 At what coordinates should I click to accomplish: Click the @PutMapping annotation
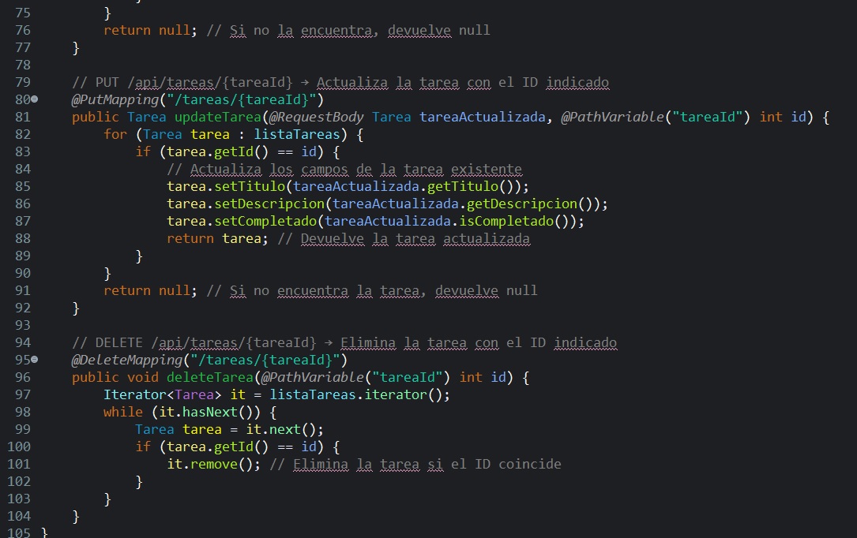tap(107, 100)
